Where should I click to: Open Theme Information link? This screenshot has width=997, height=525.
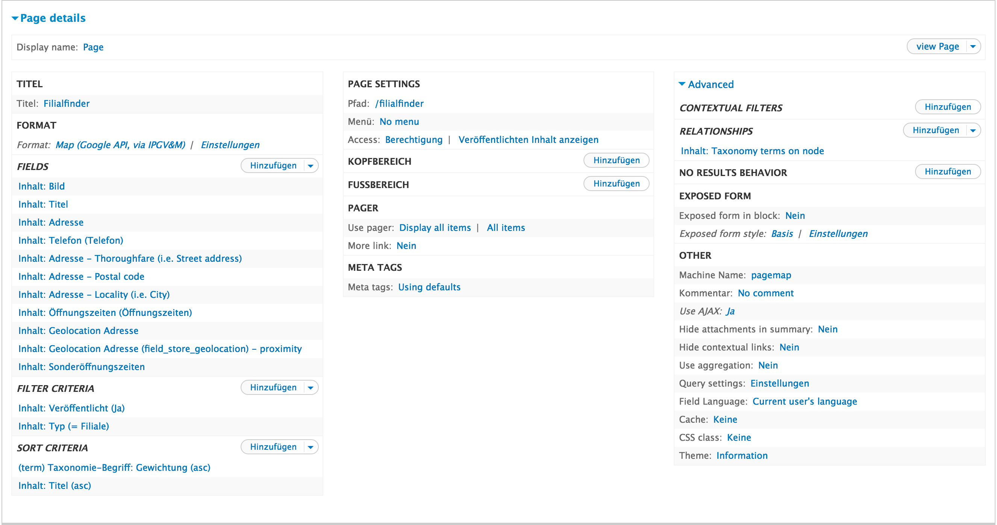pos(742,456)
